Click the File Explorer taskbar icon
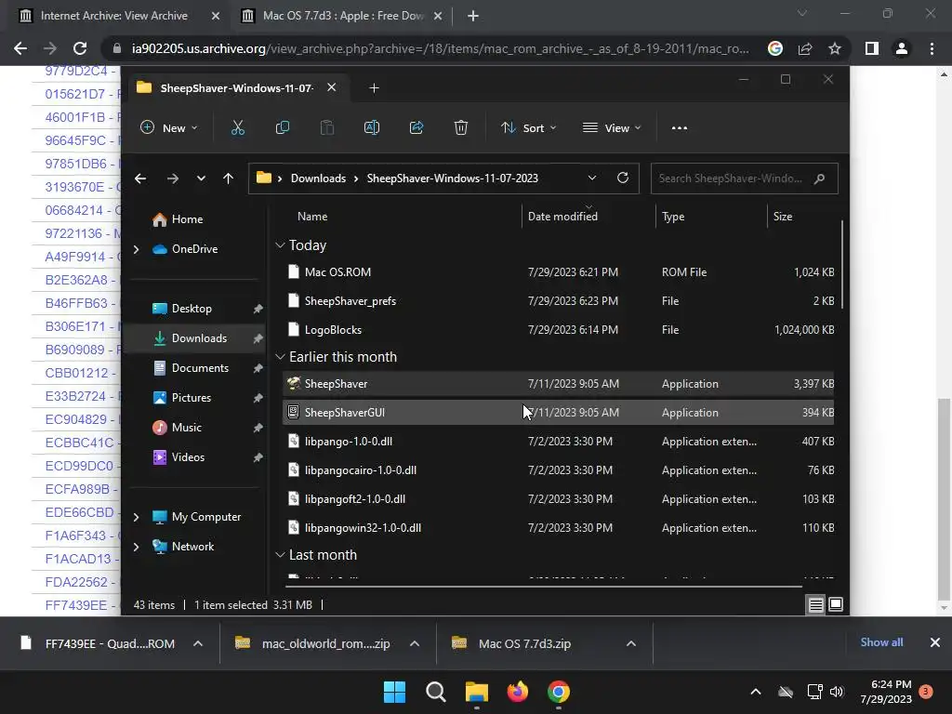 (477, 692)
